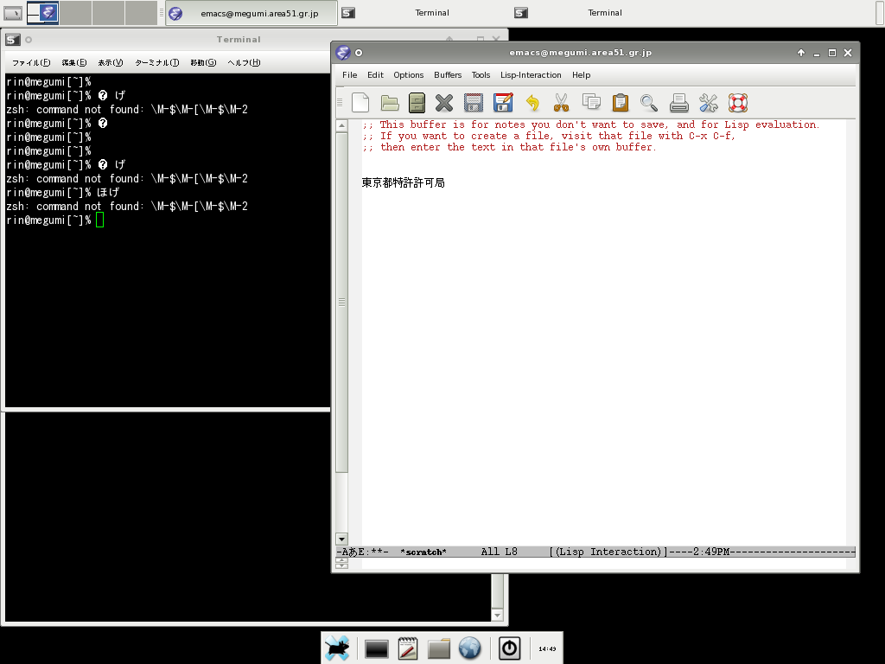885x664 pixels.
Task: Click Emacs scrollbar down arrow
Action: tap(341, 539)
